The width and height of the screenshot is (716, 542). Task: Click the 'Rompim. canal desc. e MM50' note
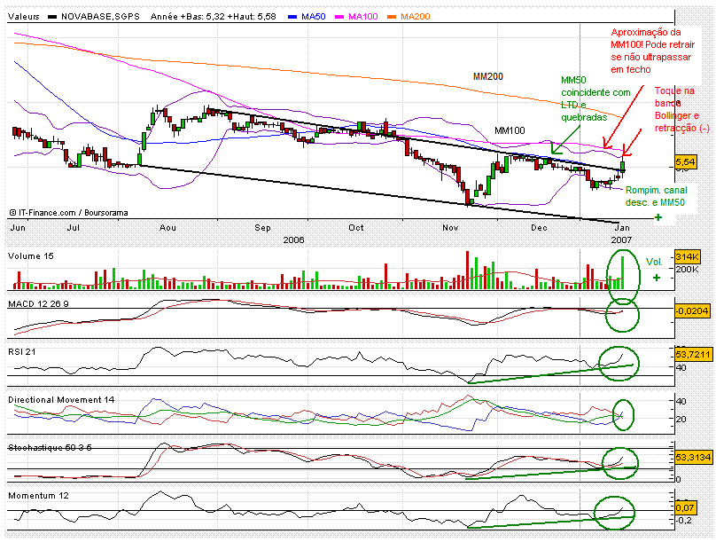(x=656, y=197)
